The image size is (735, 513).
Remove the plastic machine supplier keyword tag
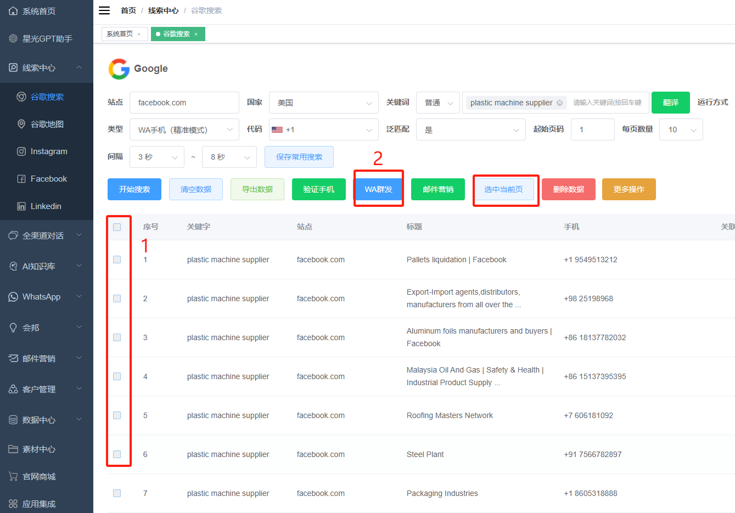click(559, 103)
